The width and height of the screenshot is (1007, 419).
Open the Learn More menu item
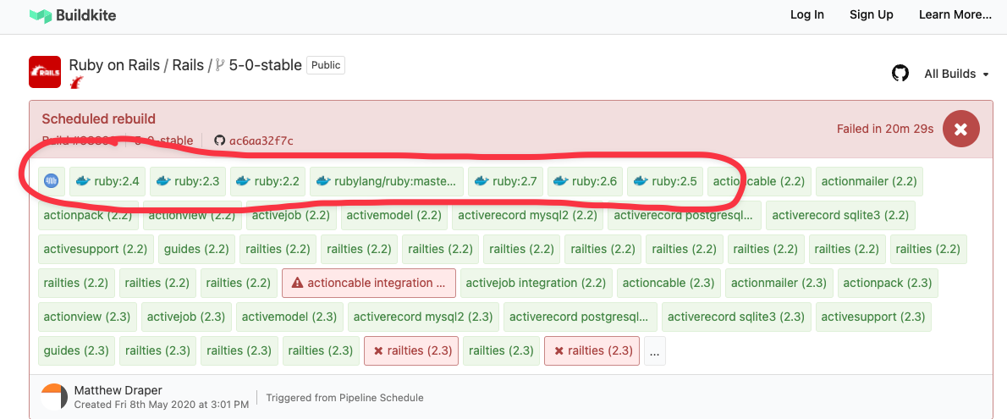coord(955,14)
